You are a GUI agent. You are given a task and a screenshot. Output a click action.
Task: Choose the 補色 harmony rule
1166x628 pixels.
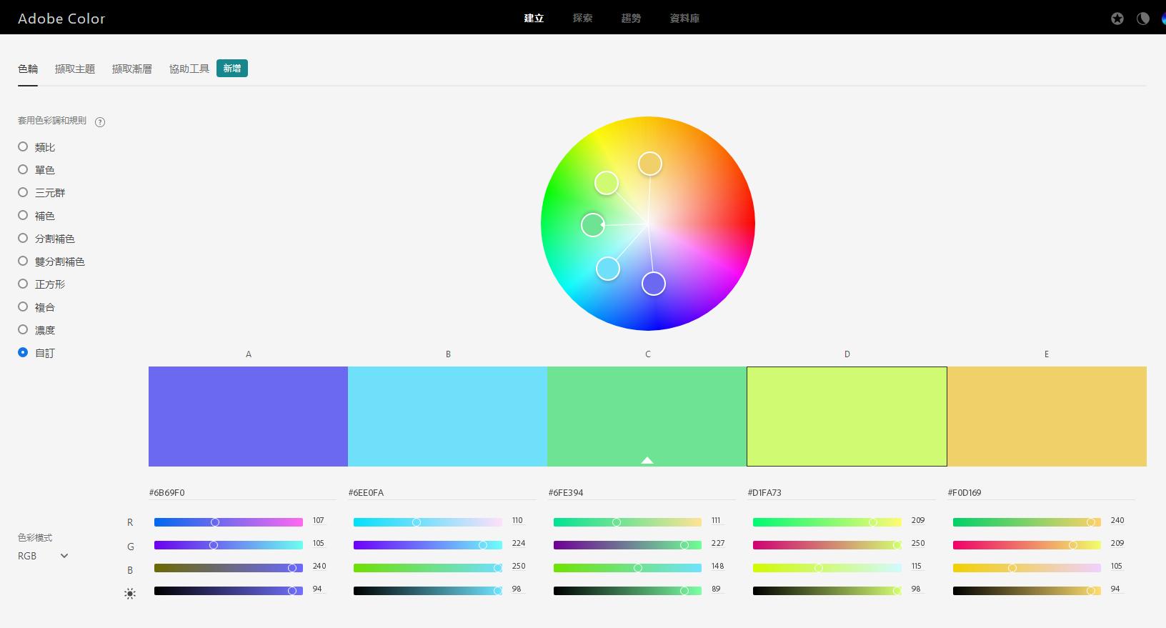click(23, 215)
